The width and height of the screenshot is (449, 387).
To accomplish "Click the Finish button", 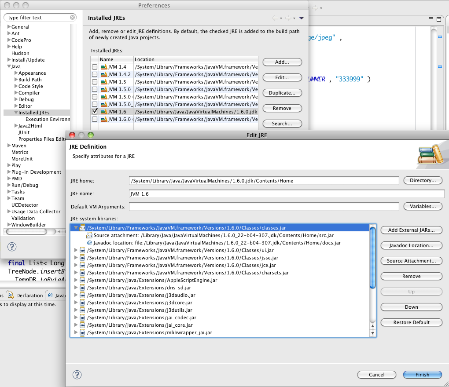I will click(x=423, y=375).
